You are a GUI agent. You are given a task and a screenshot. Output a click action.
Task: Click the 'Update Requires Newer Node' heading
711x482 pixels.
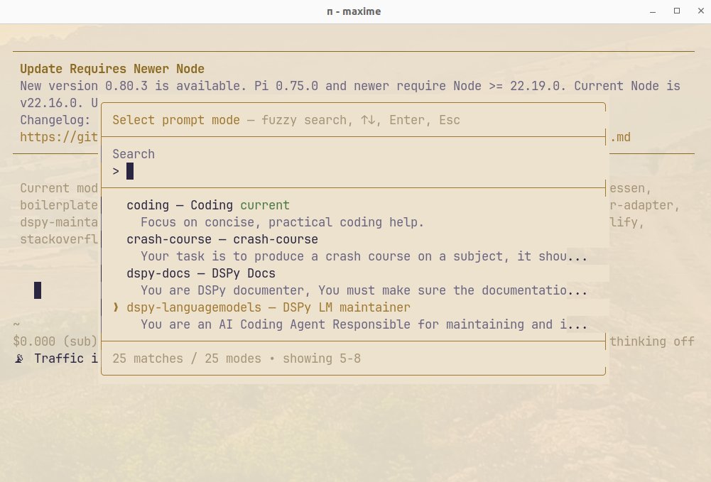[x=112, y=69]
